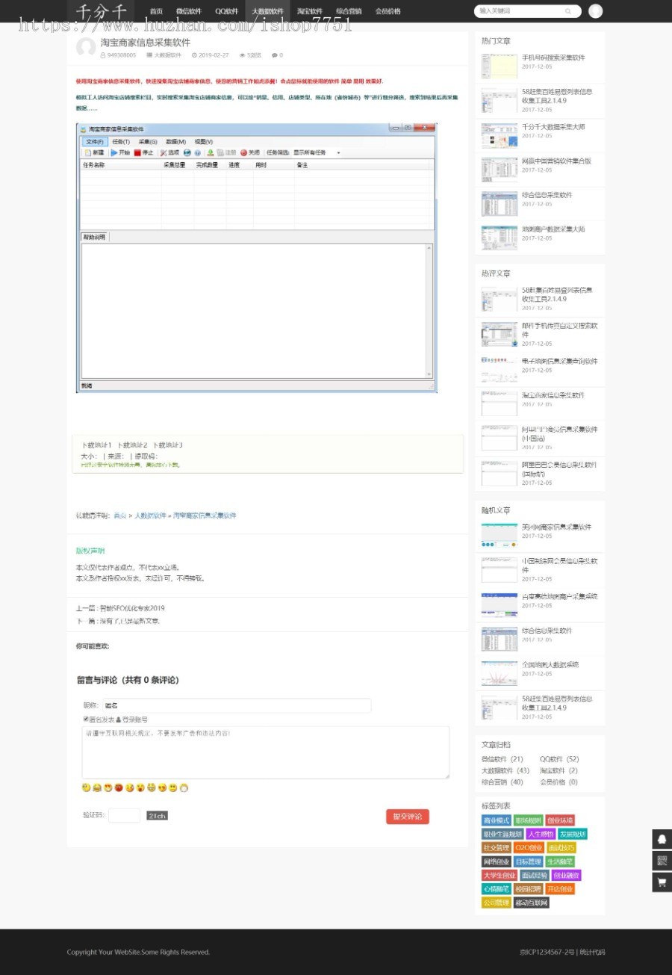This screenshot has height=975, width=672.
Task: Click 首页 link in the breadcrumb
Action: pos(119,516)
